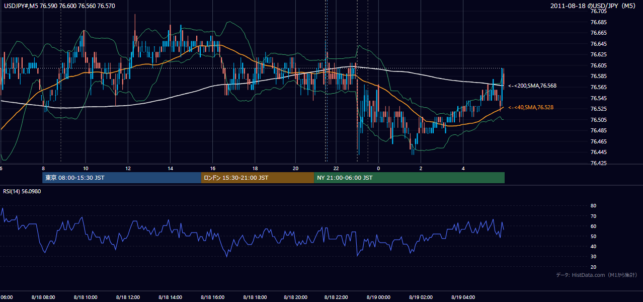Click the 8/18 12:00 time axis label
Image resolution: width=643 pixels, height=302 pixels.
[x=127, y=297]
